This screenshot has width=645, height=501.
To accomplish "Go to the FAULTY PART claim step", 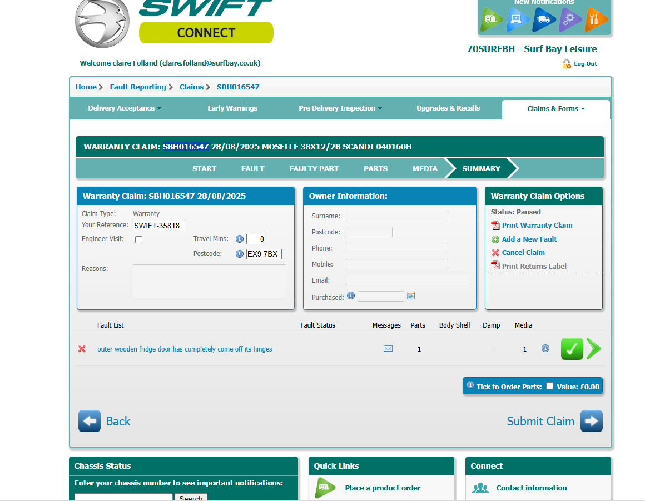I will pos(314,168).
